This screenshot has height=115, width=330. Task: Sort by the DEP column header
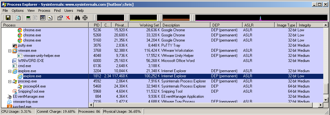point(226,25)
